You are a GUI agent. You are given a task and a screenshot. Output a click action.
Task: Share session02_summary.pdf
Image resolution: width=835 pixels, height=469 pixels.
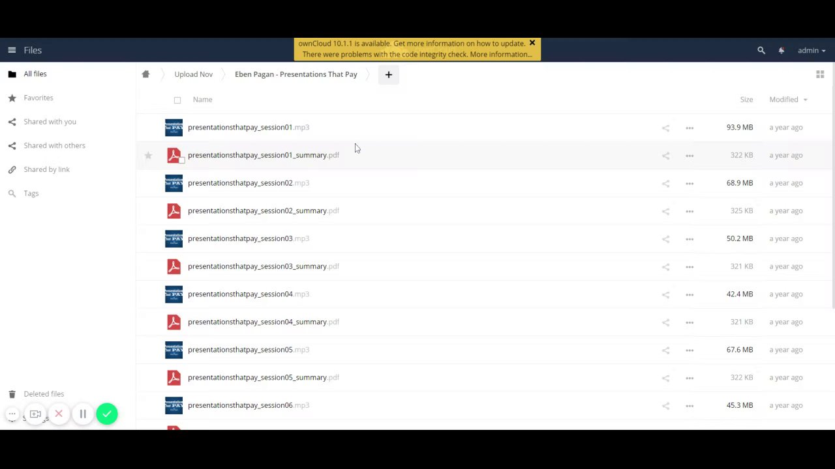[665, 211]
